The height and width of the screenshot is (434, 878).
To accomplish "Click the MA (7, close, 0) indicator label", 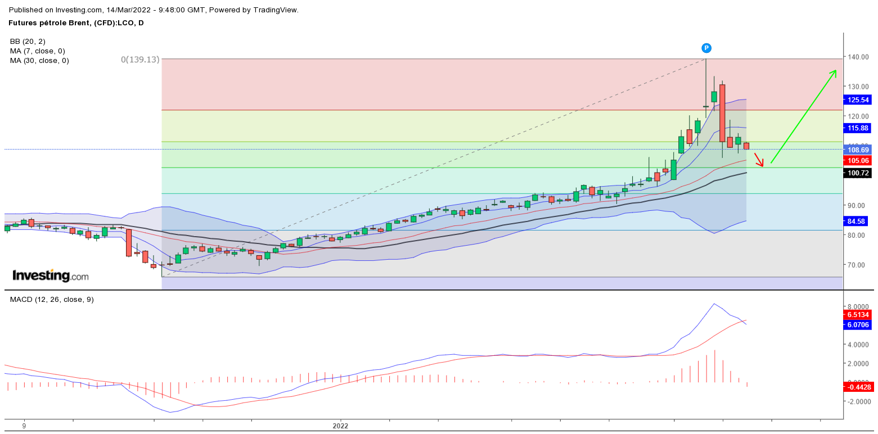I will (37, 51).
